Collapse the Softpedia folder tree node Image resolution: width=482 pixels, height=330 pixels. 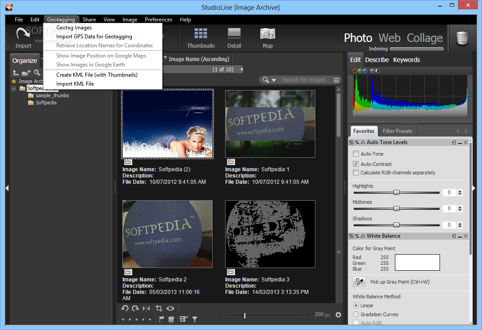(x=13, y=88)
